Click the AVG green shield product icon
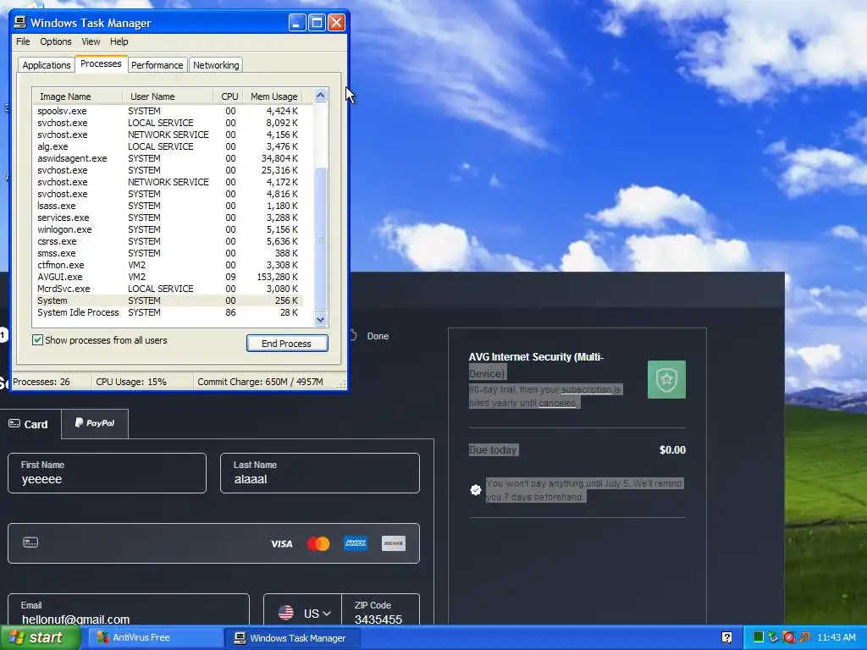Image resolution: width=867 pixels, height=650 pixels. click(666, 379)
